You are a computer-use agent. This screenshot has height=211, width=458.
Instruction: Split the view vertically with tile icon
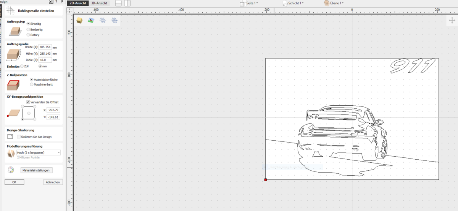point(127,3)
